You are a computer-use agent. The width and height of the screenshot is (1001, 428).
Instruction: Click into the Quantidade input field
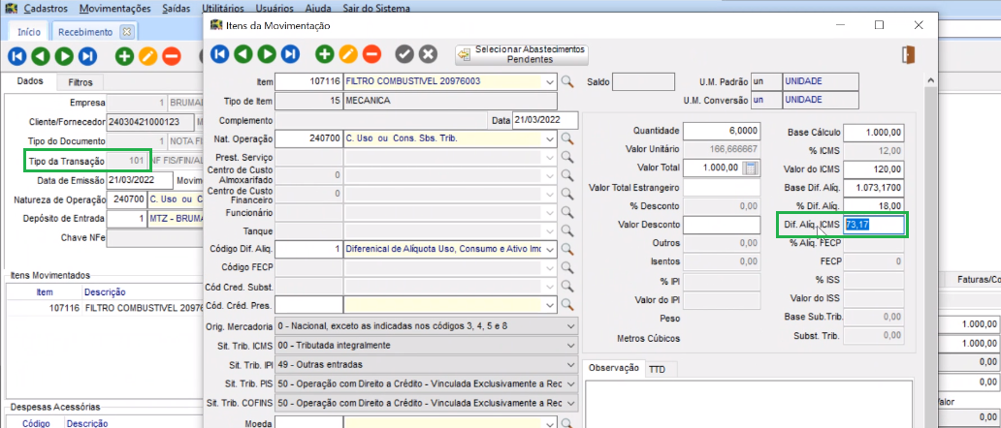click(x=722, y=131)
